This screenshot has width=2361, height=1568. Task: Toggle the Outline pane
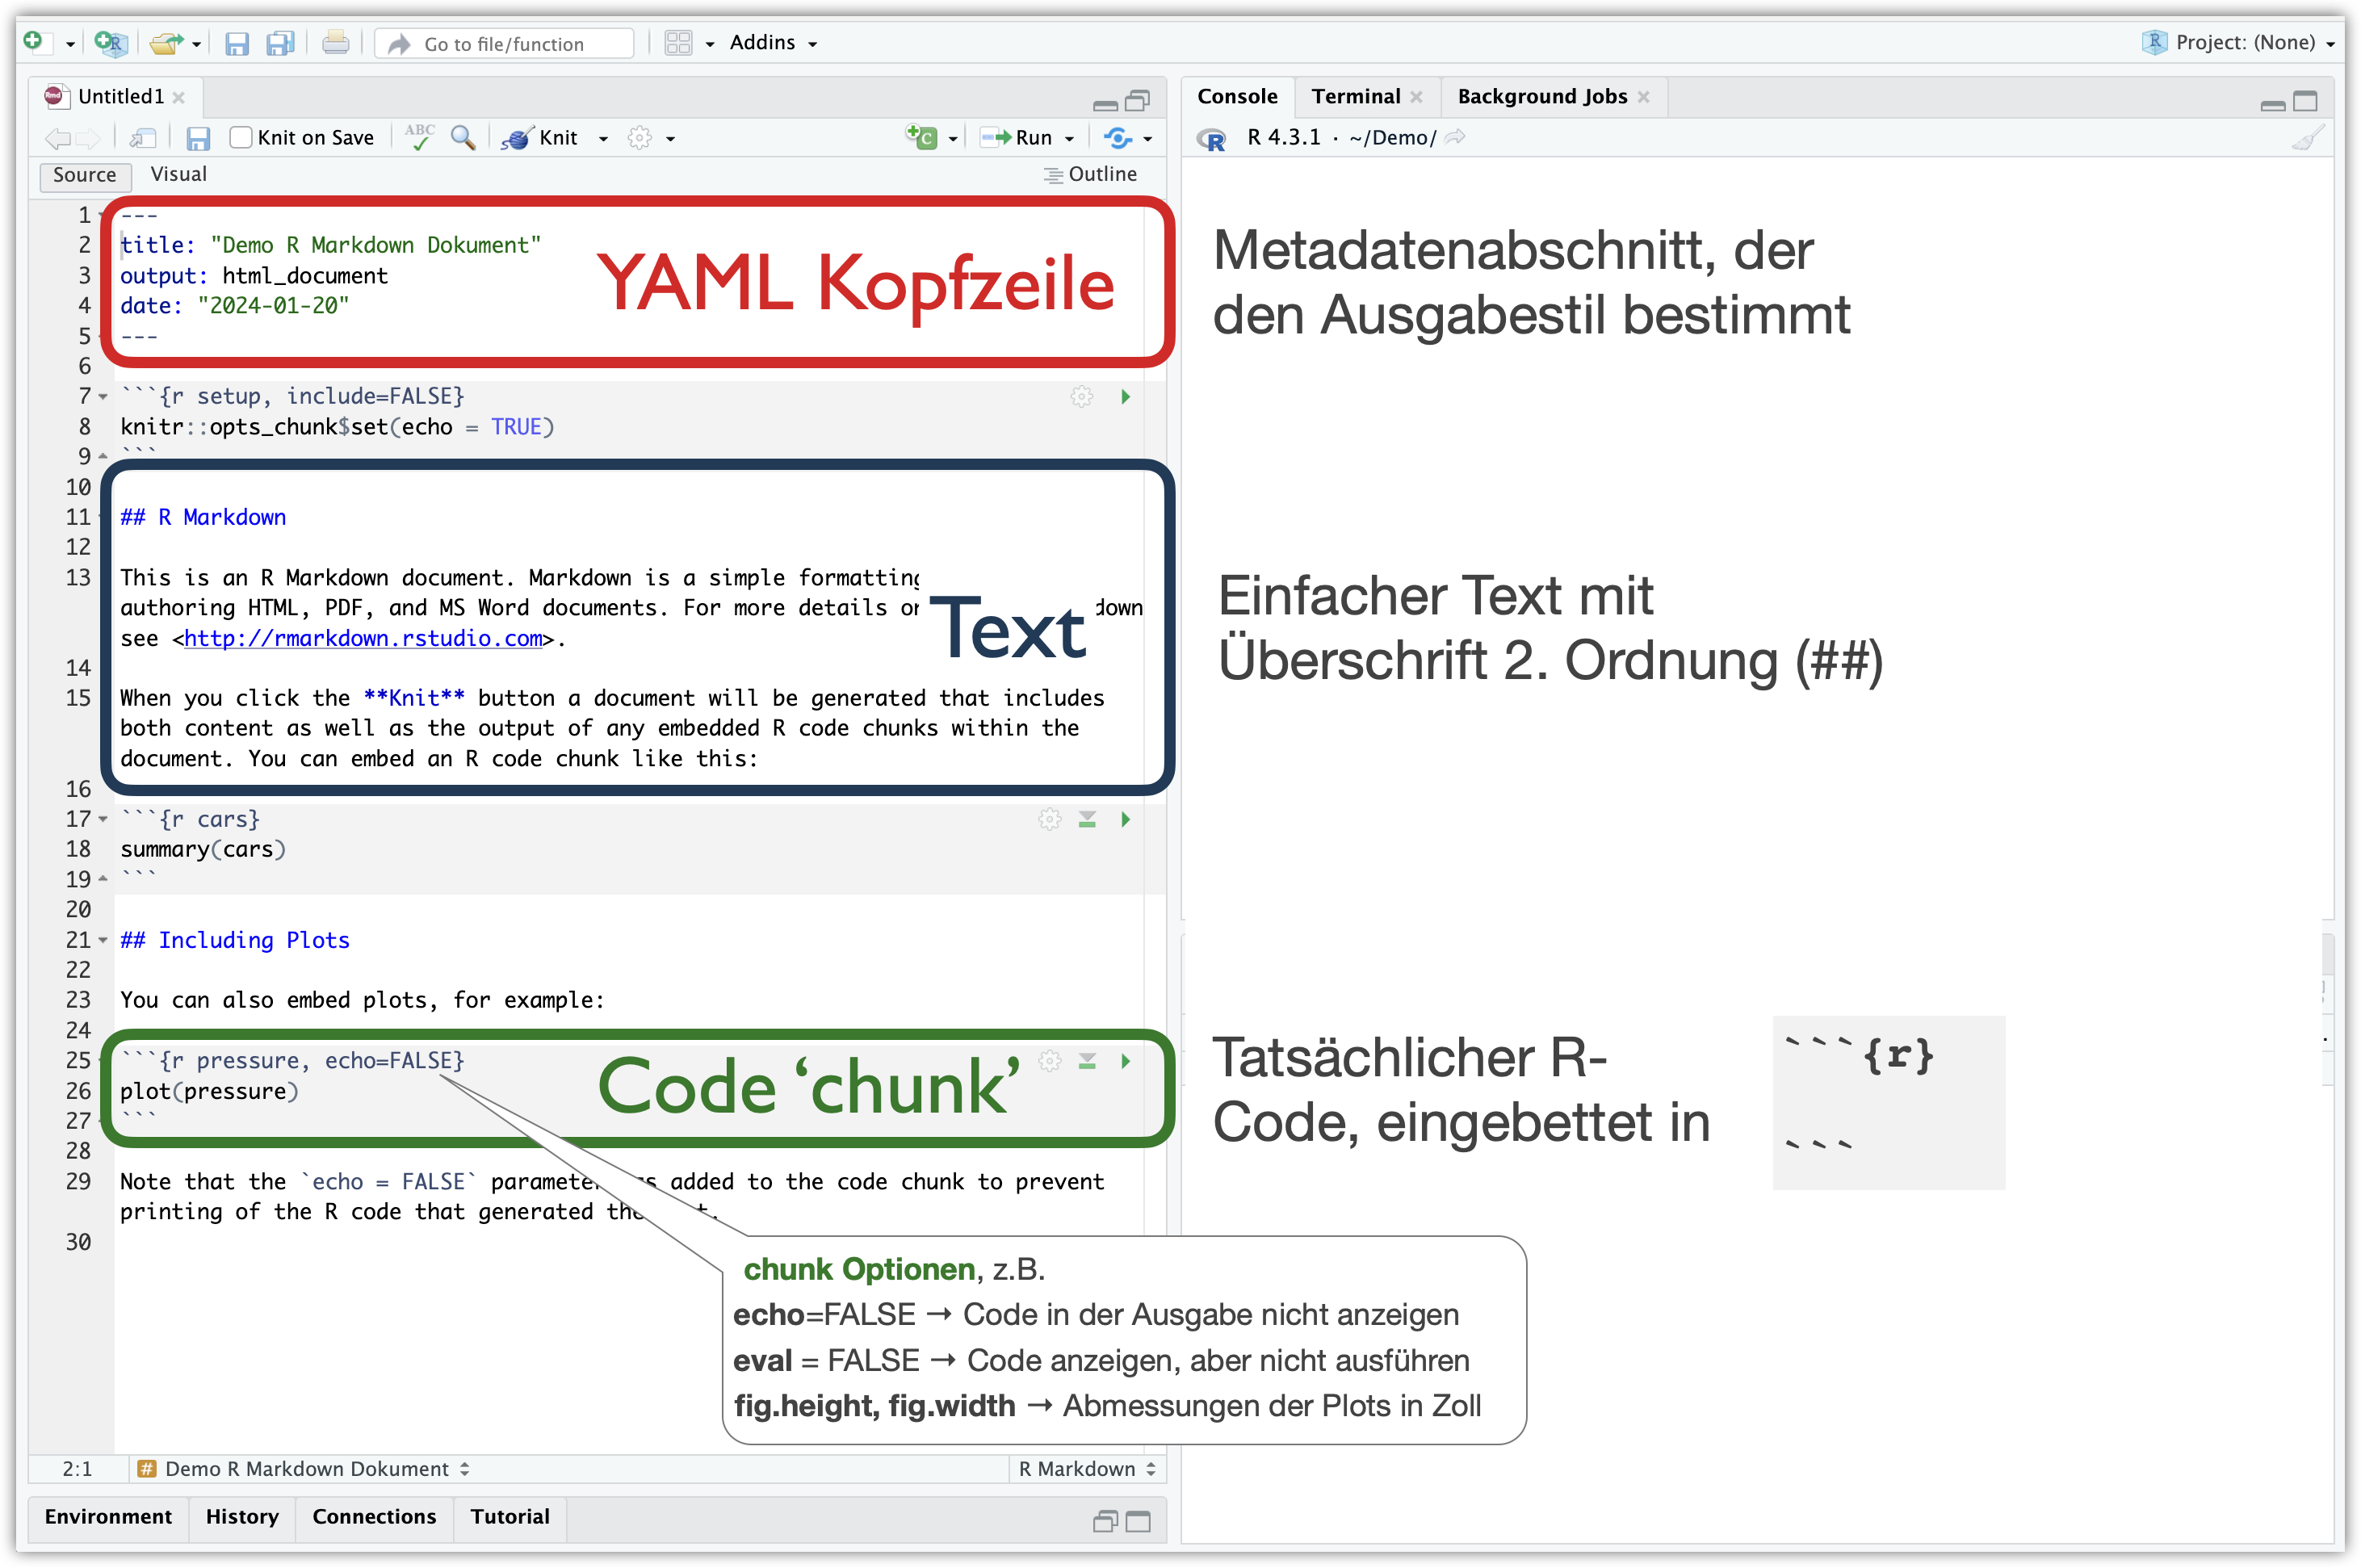tap(1090, 174)
